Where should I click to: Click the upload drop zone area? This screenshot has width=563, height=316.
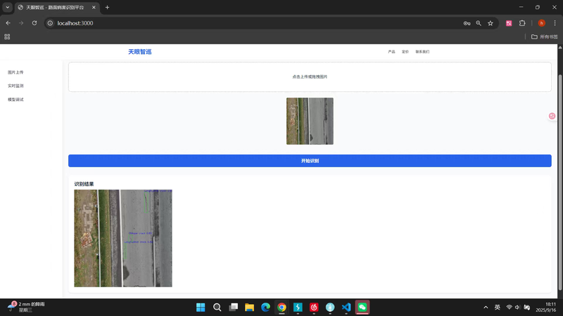(310, 77)
